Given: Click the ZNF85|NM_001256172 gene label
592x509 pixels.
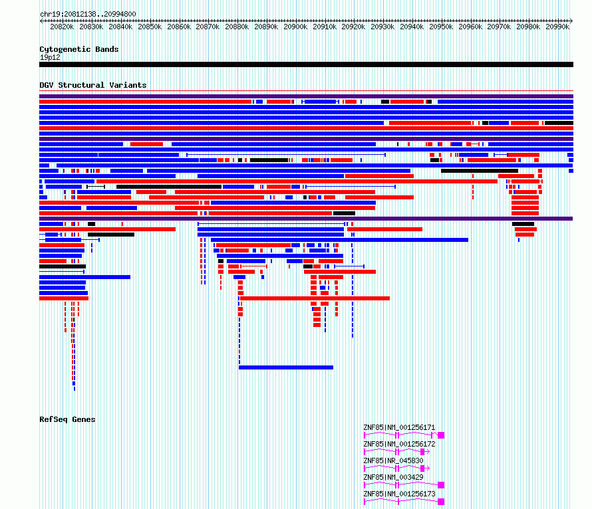Looking at the screenshot, I should [399, 444].
